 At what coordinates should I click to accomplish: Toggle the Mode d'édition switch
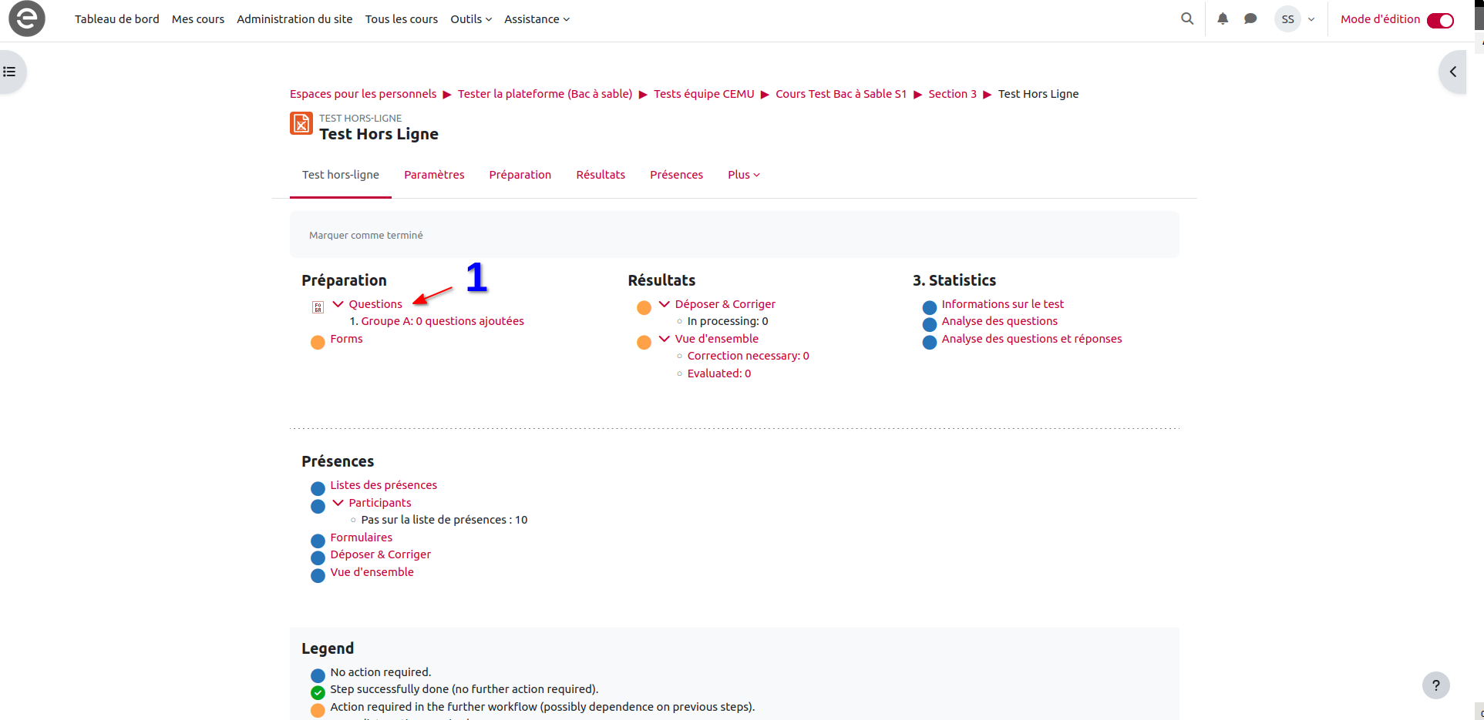(x=1439, y=20)
